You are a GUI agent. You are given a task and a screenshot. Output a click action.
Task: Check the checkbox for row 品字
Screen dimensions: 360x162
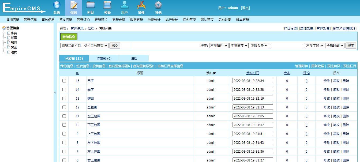[64, 89]
